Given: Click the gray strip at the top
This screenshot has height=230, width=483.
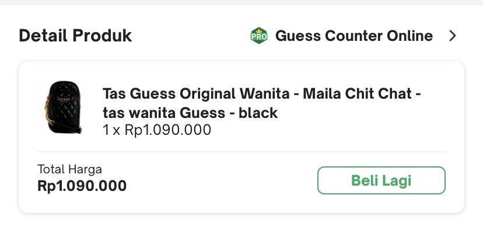Looking at the screenshot, I should tap(242, 2).
